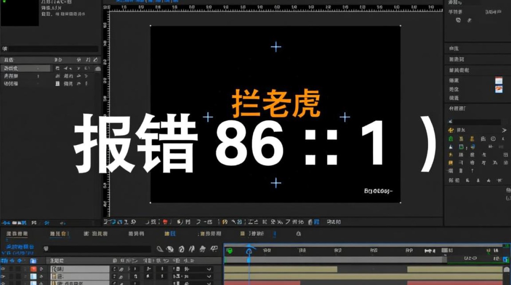Open the dropdown at the second layer's row end
This screenshot has height=285, width=511.
click(209, 276)
